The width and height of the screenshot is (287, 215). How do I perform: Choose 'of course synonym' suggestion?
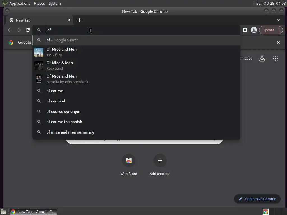tap(136, 111)
